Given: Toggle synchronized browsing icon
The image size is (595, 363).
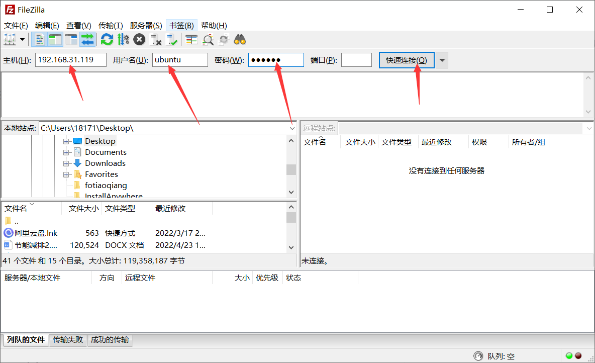Looking at the screenshot, I should [x=224, y=40].
